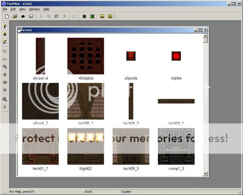Viewport: 243px width, 195px height.
Task: Select the sliplite texture thumbnail
Action: [176, 56]
